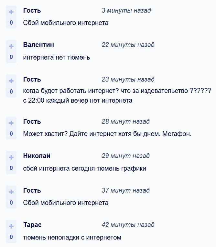The image size is (216, 247).
Task: Open the author name Тарас
Action: click(32, 225)
